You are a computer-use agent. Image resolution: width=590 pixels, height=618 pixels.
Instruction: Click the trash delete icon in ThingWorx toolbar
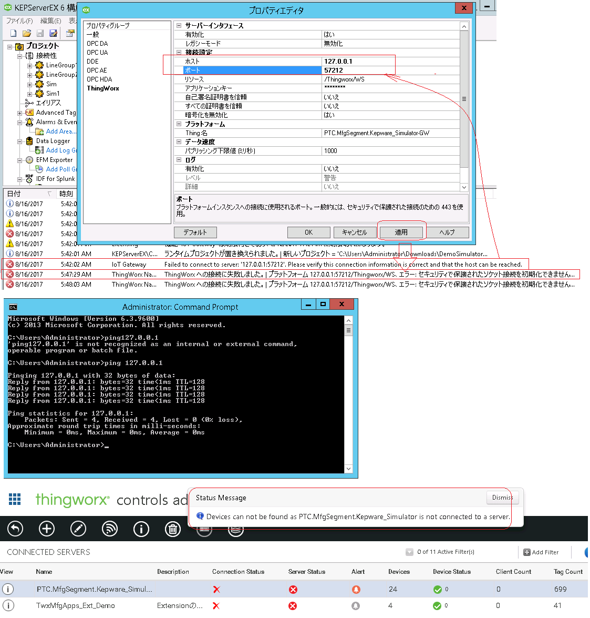tap(173, 529)
